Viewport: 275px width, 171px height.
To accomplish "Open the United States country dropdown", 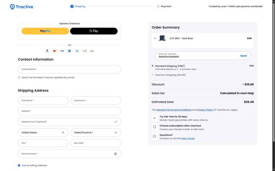I will pyautogui.click(x=43, y=133).
